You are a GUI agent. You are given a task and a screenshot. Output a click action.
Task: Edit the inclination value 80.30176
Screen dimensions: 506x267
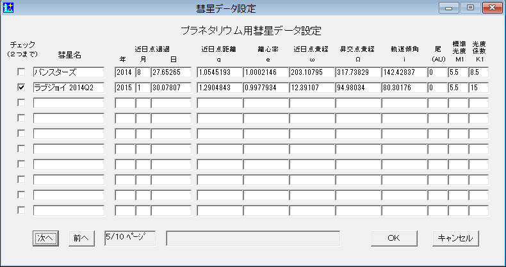(x=404, y=87)
